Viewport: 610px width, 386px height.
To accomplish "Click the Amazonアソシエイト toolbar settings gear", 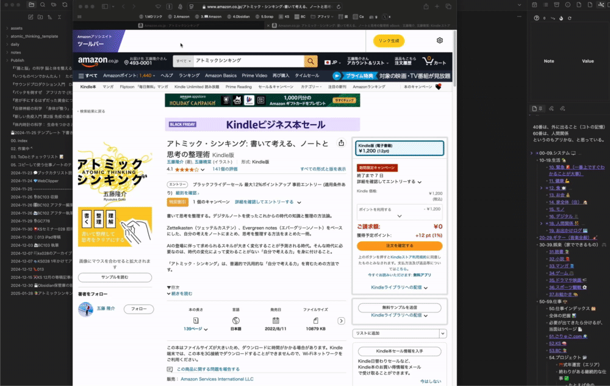I will point(439,40).
